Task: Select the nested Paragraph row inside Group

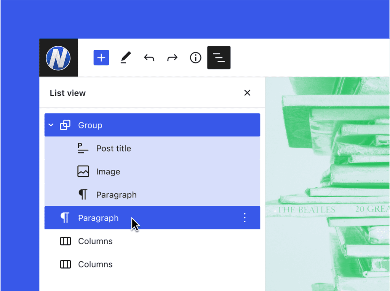Action: (x=152, y=195)
